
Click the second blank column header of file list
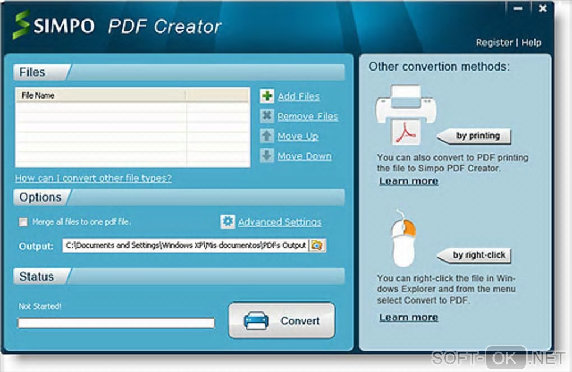click(x=218, y=95)
